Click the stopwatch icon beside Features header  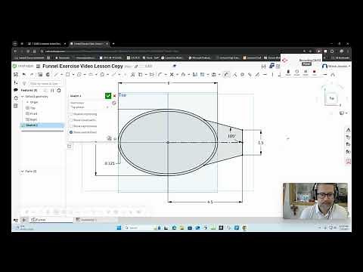59,91
